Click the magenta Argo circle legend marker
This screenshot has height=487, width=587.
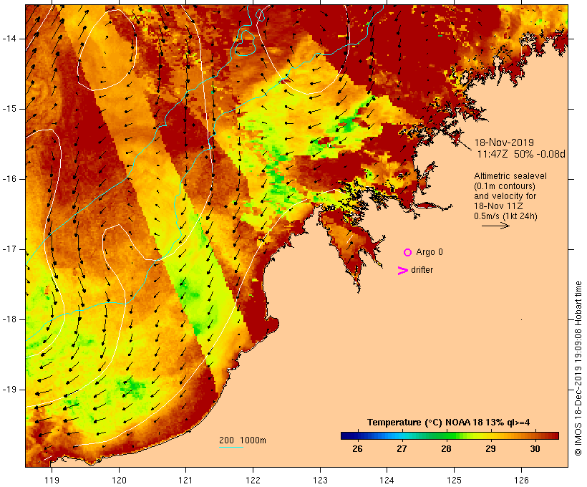coord(408,253)
